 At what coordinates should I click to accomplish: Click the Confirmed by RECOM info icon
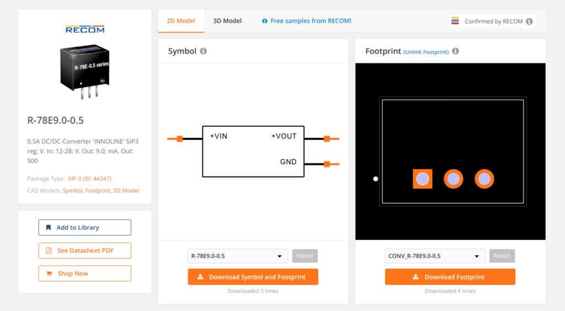(529, 22)
